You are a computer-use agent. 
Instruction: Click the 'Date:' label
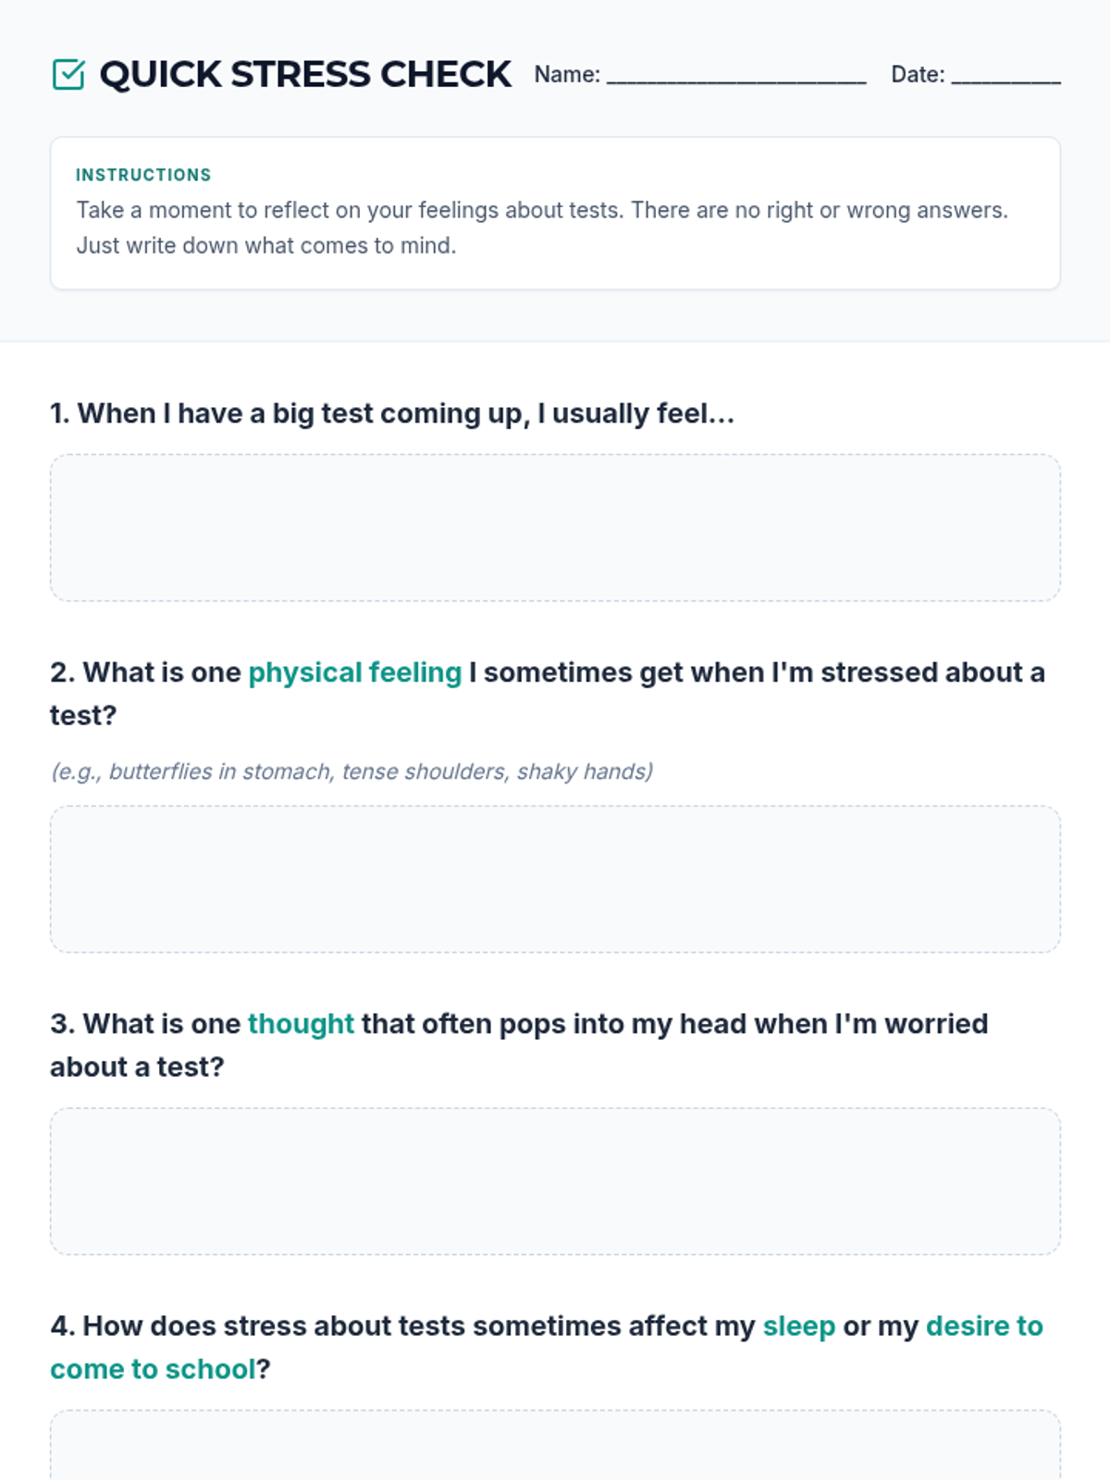(918, 75)
